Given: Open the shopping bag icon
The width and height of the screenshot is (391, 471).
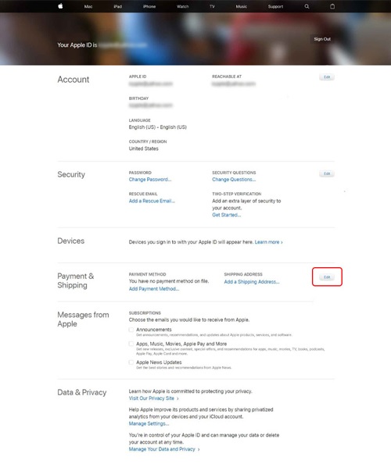Looking at the screenshot, I should 332,6.
